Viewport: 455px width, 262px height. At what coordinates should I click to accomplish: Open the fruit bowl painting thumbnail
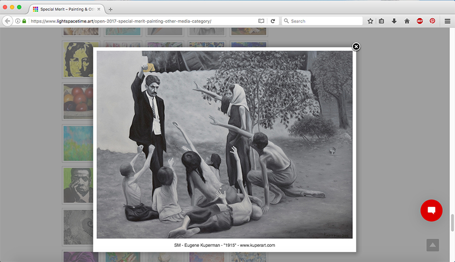(78, 101)
